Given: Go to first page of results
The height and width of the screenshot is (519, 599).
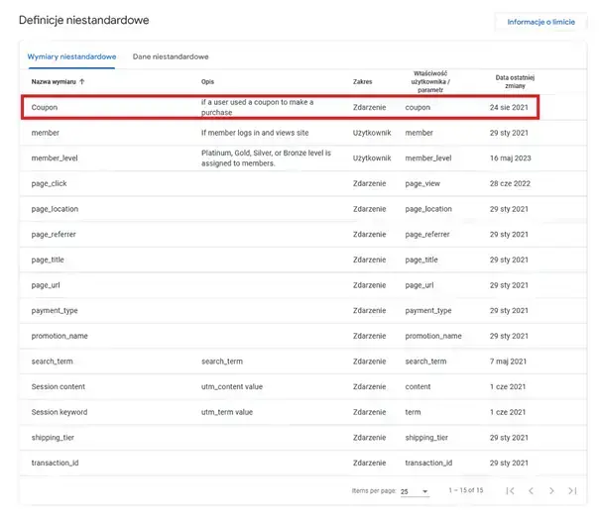Looking at the screenshot, I should coord(510,491).
